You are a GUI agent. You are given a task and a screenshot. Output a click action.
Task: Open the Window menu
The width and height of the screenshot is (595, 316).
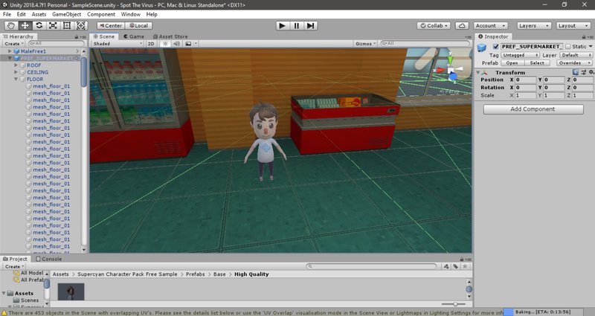click(x=131, y=14)
